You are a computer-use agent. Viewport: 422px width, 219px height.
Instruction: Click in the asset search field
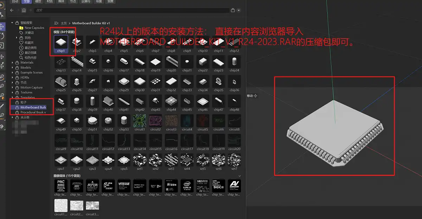(130, 11)
